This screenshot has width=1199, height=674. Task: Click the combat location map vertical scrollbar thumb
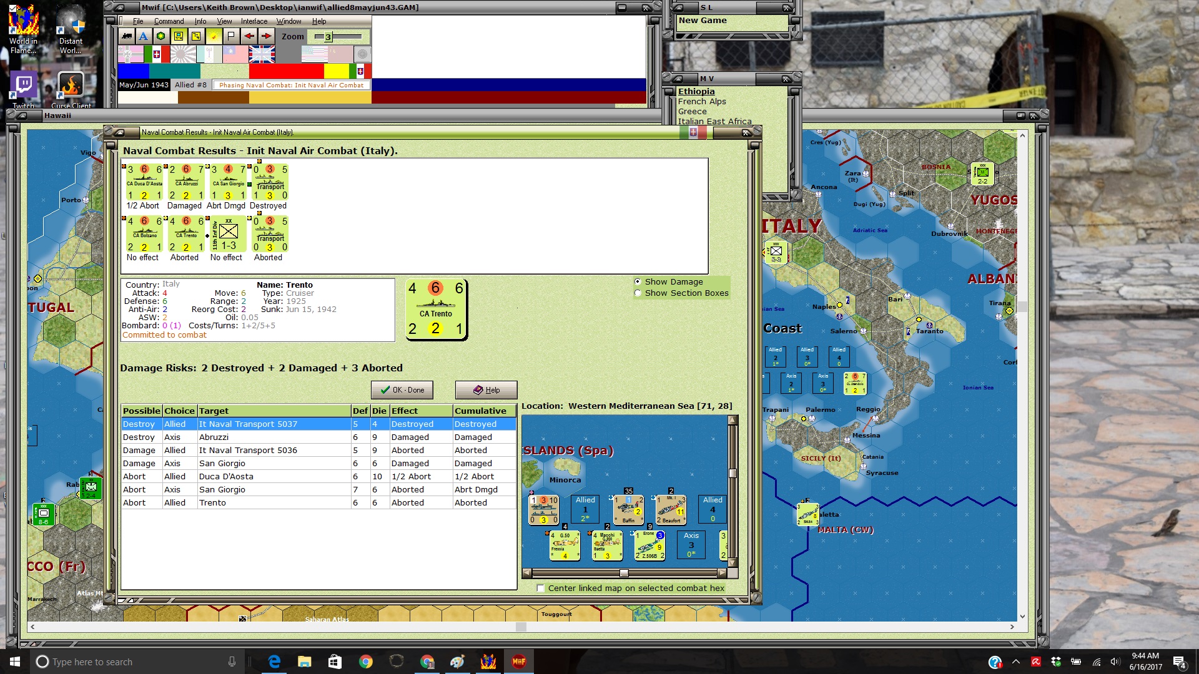(x=733, y=473)
